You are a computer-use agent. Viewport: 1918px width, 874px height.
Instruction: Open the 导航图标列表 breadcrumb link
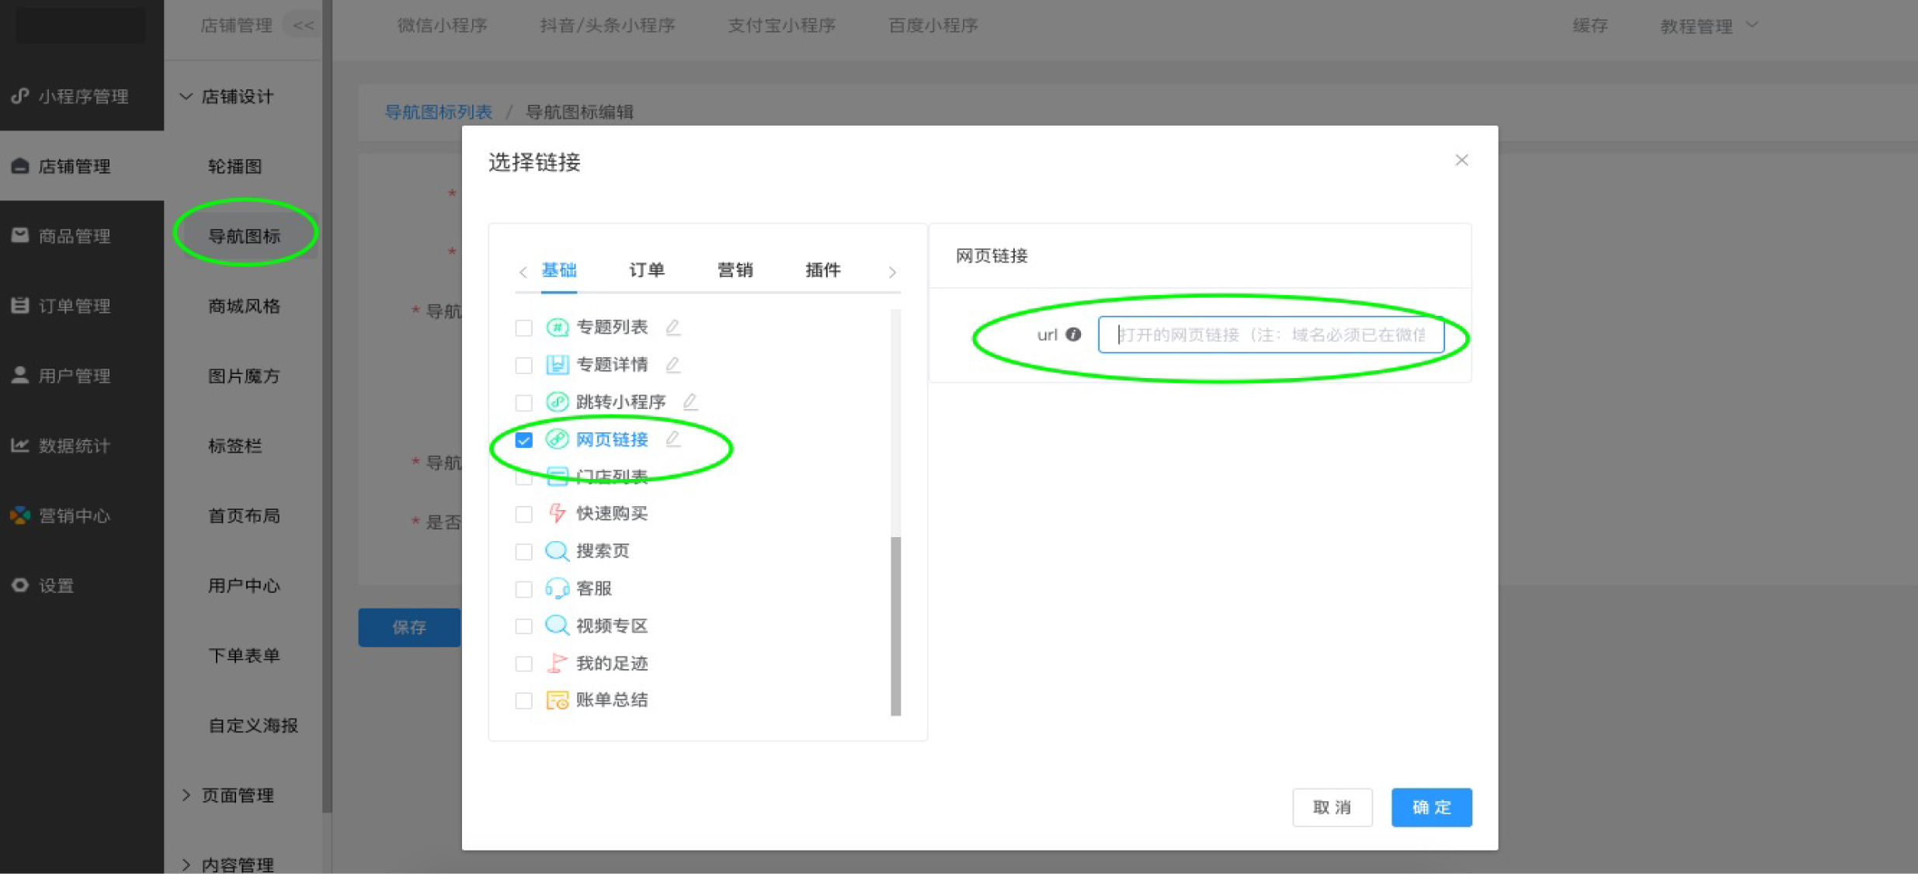pyautogui.click(x=439, y=112)
